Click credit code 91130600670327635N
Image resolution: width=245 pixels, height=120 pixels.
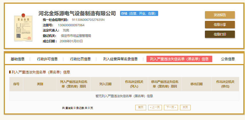click(88, 20)
